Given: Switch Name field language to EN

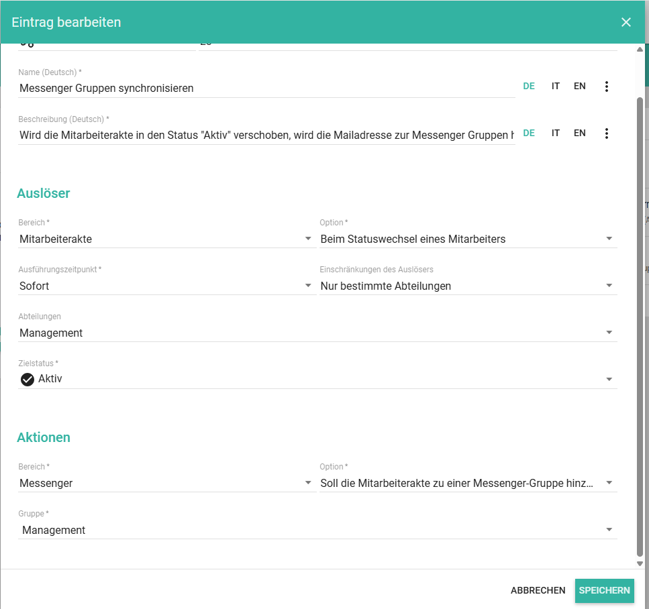Looking at the screenshot, I should tap(579, 87).
